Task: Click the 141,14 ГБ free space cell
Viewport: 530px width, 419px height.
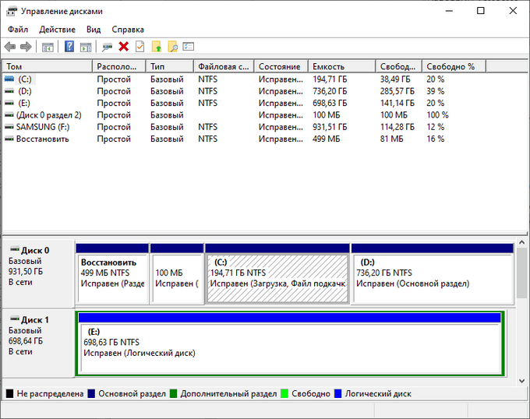Action: click(x=397, y=103)
